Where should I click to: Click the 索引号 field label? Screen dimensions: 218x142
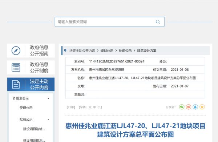tap(80, 61)
